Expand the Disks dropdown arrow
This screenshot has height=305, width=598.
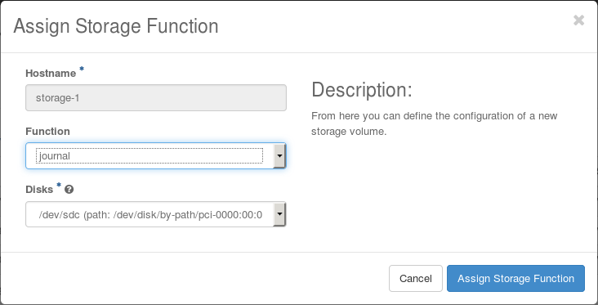tap(279, 214)
